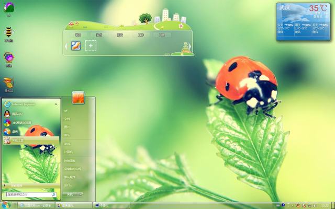The image size is (335, 209).
Task: Click the dashed plus add-shortcut box
Action: 91,45
